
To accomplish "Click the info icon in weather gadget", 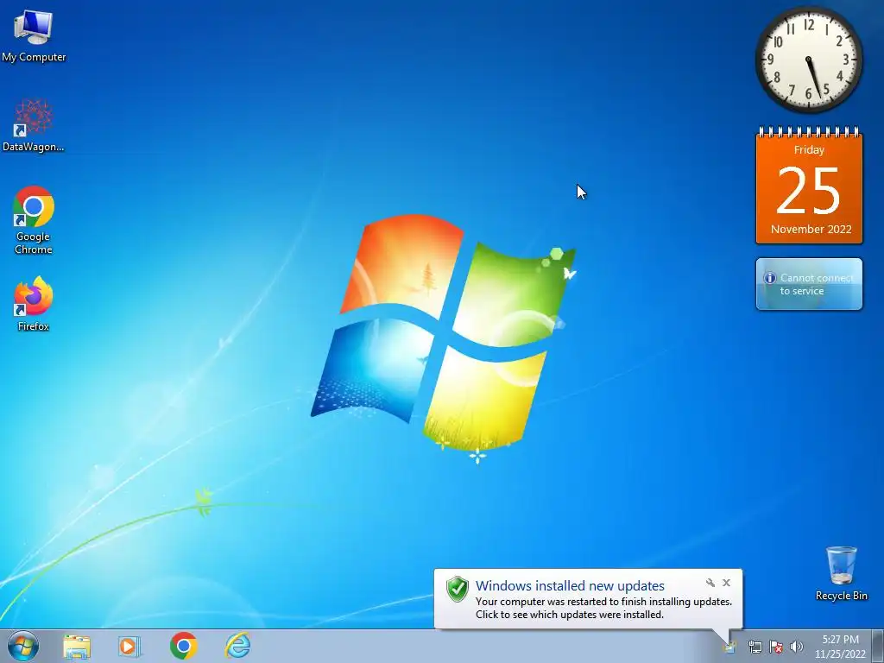I will [769, 278].
